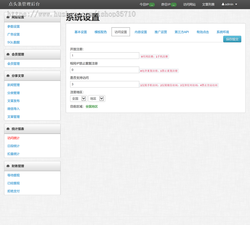Click the green 今日IP count badge

coord(152,4)
